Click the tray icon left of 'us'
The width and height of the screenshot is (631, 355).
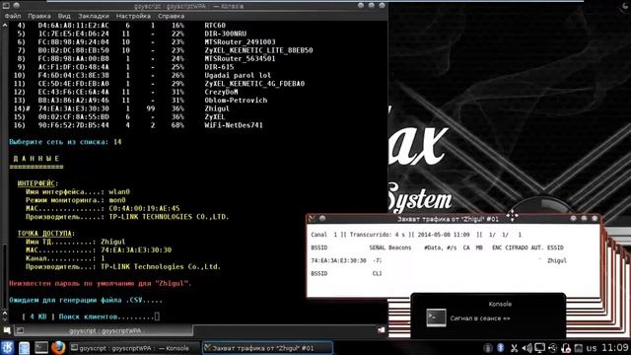click(x=579, y=348)
